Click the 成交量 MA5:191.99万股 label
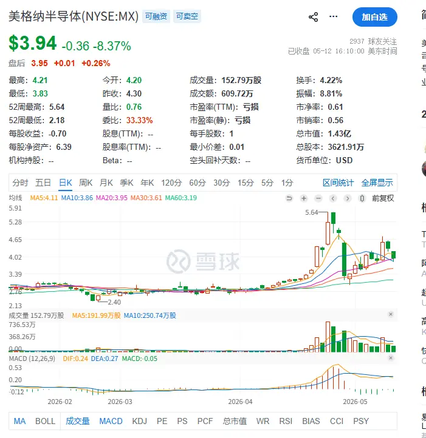This screenshot has height=438, width=426. click(x=96, y=315)
